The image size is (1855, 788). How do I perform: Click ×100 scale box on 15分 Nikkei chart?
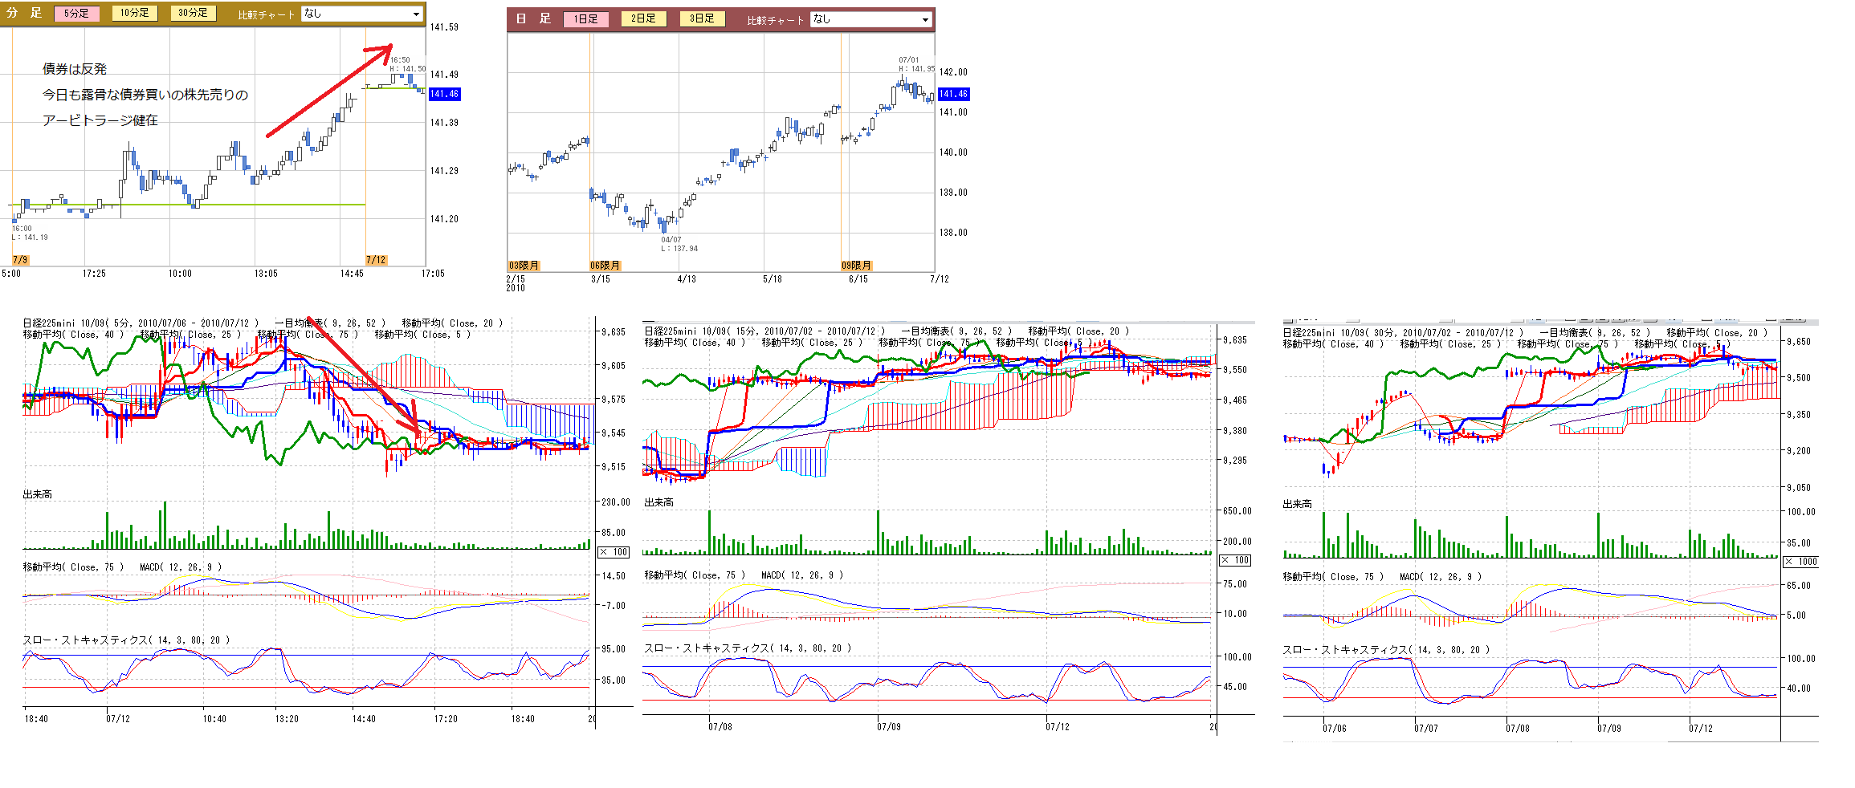[1236, 560]
